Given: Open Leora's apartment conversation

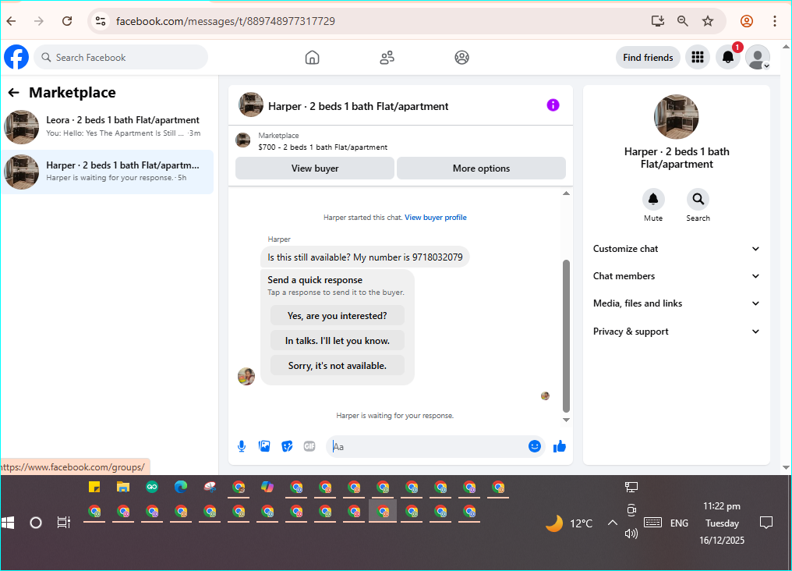Looking at the screenshot, I should [x=107, y=127].
